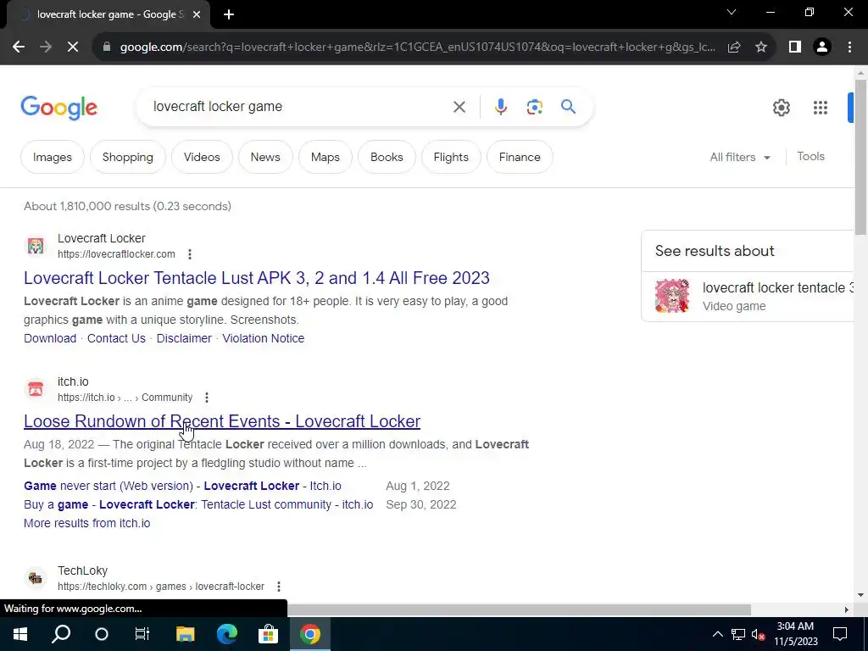Open the Google apps grid
Screen dimensions: 868x651
pos(821,108)
